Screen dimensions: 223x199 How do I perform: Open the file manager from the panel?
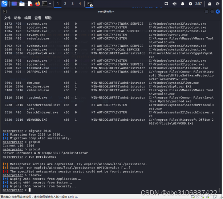[22, 4]
